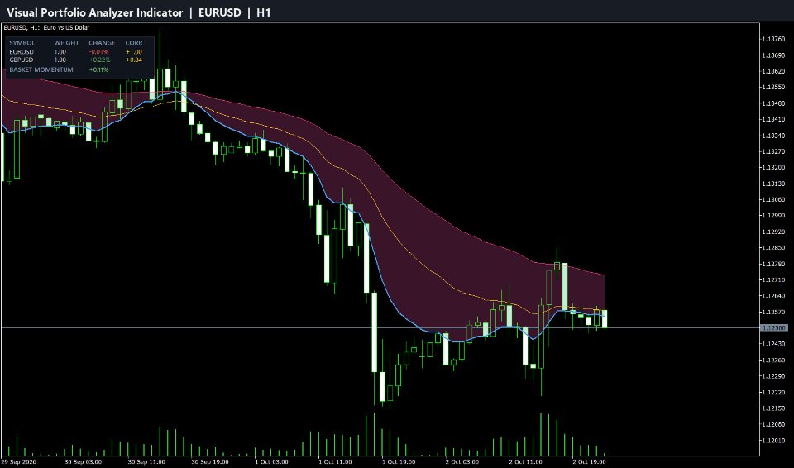The width and height of the screenshot is (794, 468).
Task: Click price axis label 1.12640
Action: click(x=775, y=296)
